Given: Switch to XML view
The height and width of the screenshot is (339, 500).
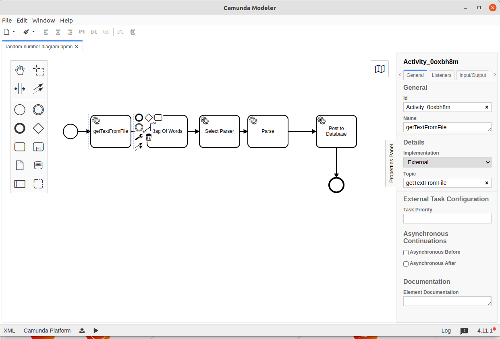Looking at the screenshot, I should pyautogui.click(x=9, y=331).
